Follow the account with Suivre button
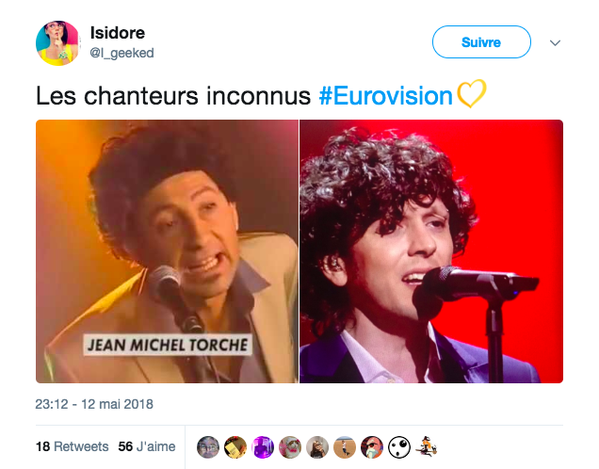This screenshot has height=469, width=599. pyautogui.click(x=481, y=42)
